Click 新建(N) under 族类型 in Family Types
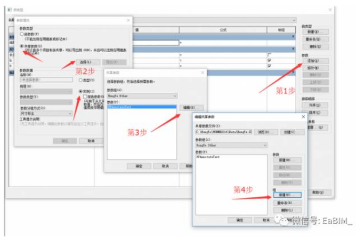The height and width of the screenshot is (240, 356). click(x=315, y=32)
